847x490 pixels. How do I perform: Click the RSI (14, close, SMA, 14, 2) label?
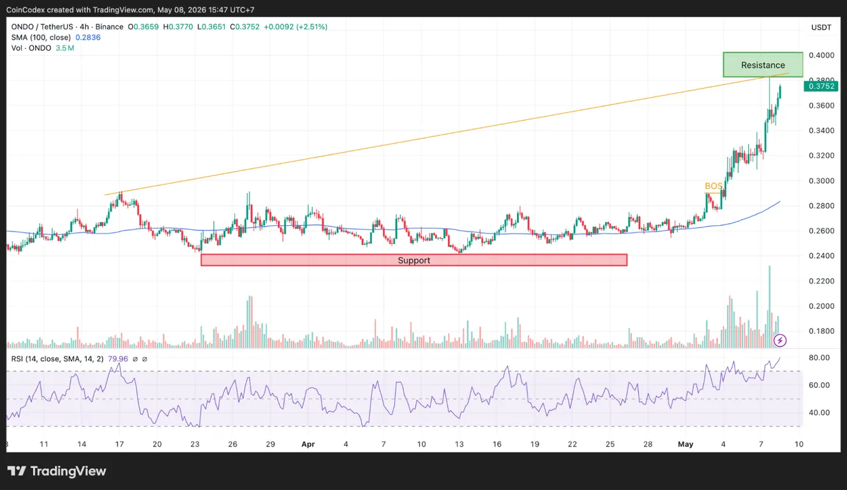[57, 359]
